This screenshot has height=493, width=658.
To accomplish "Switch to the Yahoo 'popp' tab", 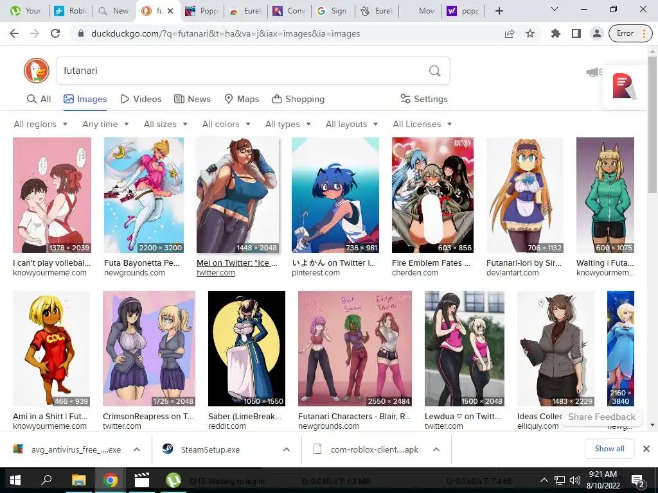I will (463, 11).
